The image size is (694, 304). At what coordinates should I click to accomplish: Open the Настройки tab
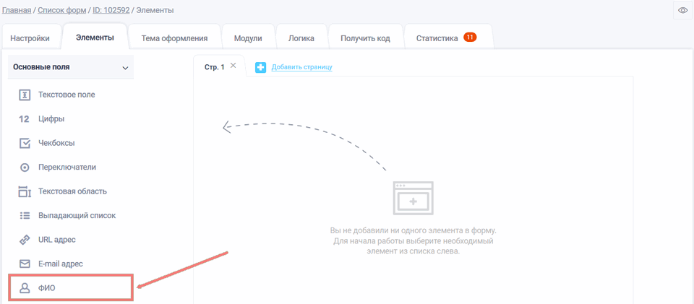click(x=30, y=38)
